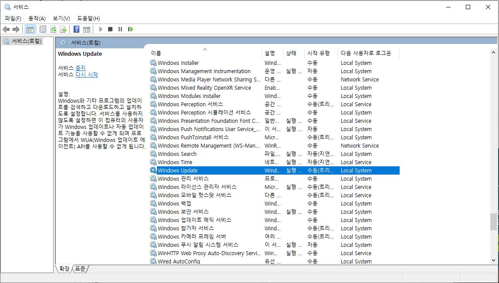Sort by the 상태 column header
The image size is (499, 283).
293,53
